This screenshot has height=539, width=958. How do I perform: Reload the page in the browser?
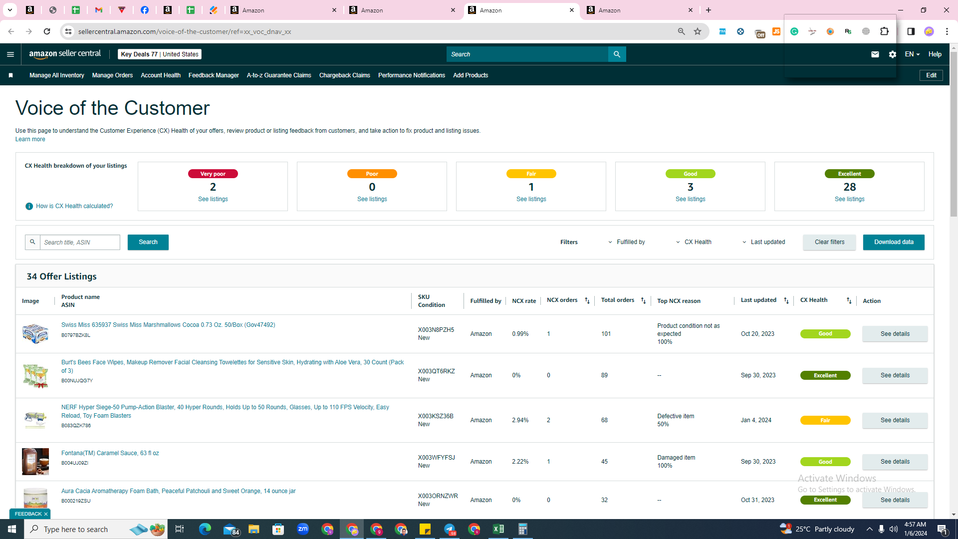[47, 31]
